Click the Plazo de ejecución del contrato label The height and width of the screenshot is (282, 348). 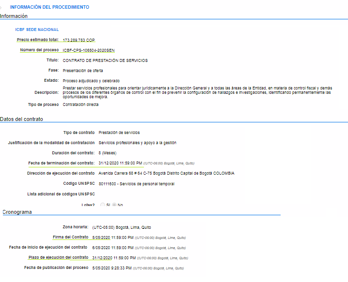point(58,258)
